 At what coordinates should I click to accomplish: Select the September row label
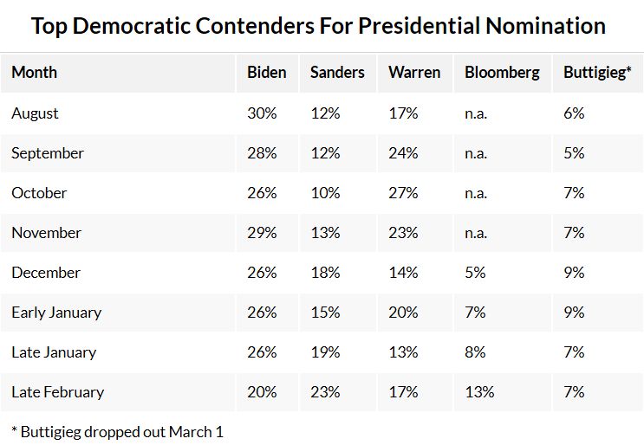click(x=48, y=153)
